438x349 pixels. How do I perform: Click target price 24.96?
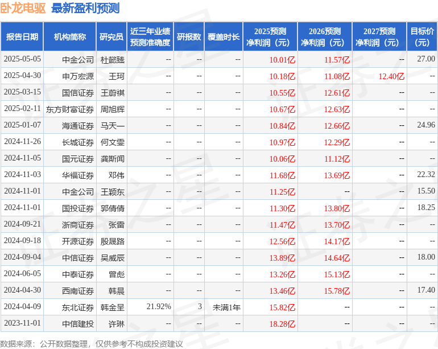426,125
